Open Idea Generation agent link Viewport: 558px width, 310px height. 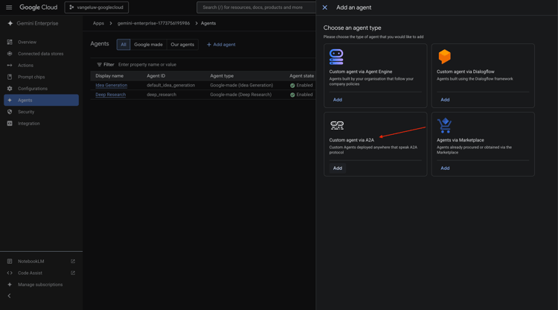click(112, 85)
